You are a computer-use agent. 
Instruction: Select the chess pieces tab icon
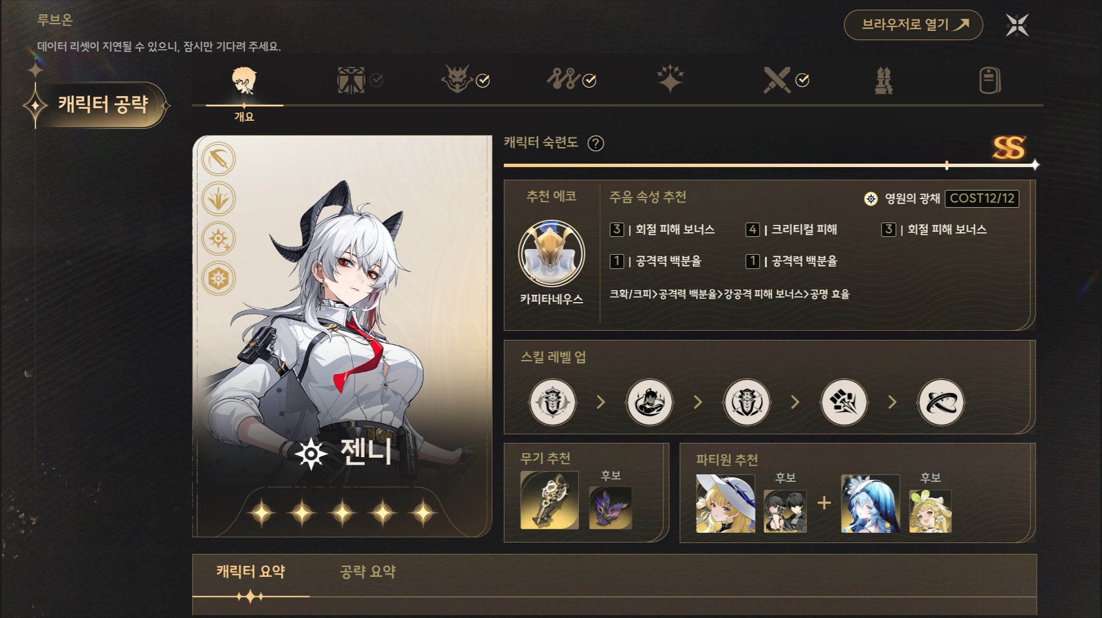click(x=884, y=80)
